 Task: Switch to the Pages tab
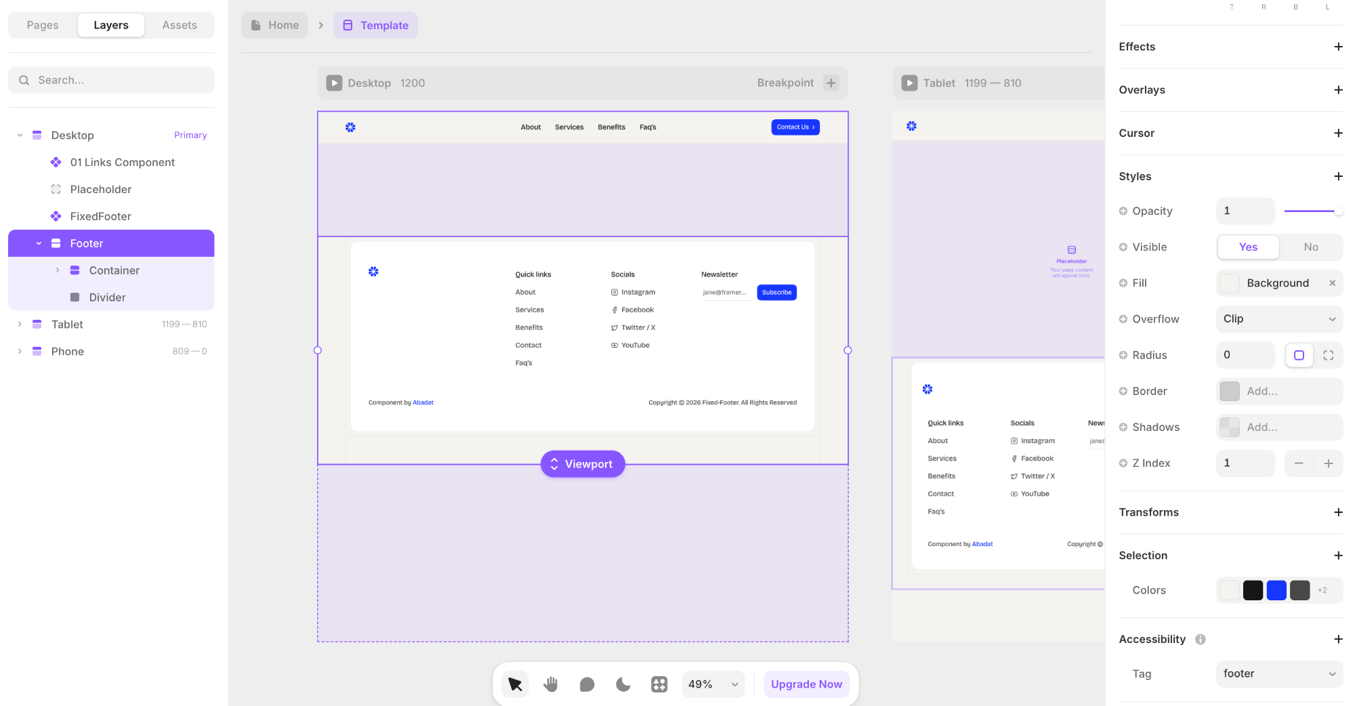43,25
